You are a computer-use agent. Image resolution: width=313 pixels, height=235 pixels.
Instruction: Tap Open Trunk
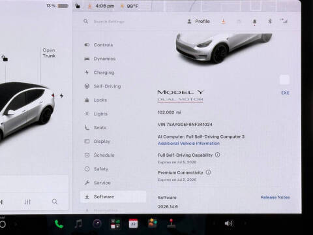point(49,53)
